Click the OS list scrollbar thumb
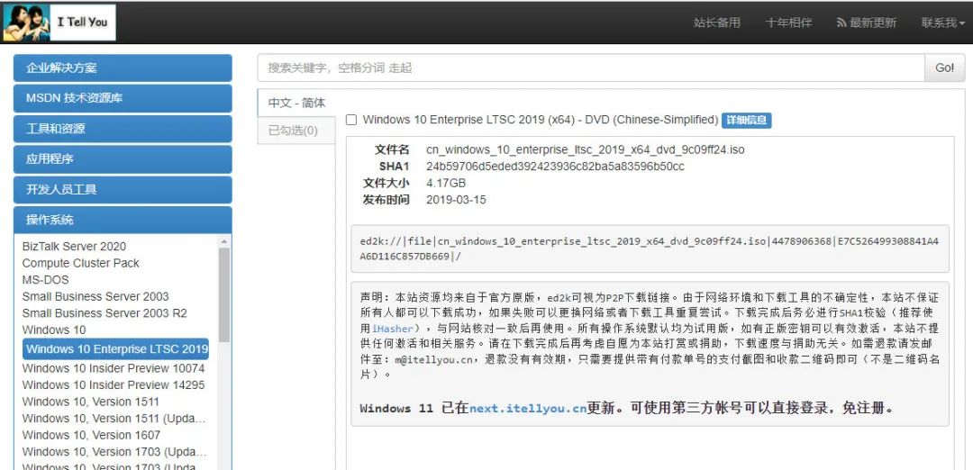 224,295
